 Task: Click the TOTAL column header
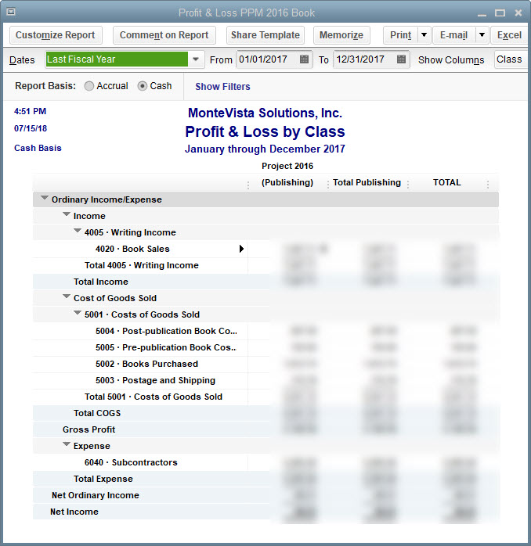447,182
